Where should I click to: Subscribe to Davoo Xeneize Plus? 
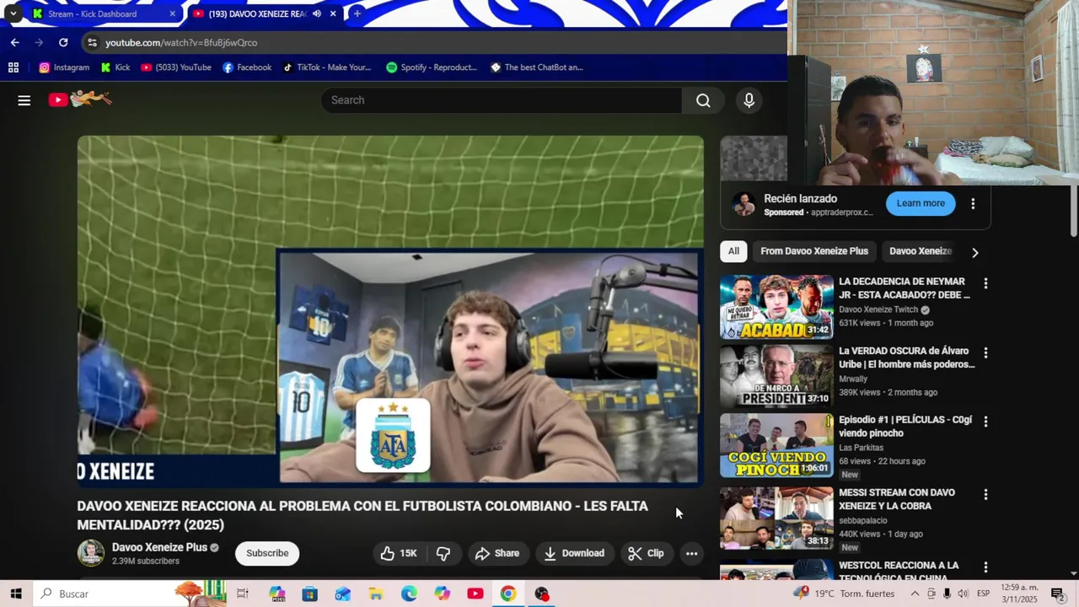coord(267,553)
